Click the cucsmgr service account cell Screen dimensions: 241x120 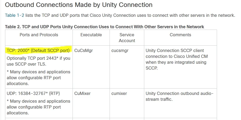click(120, 51)
